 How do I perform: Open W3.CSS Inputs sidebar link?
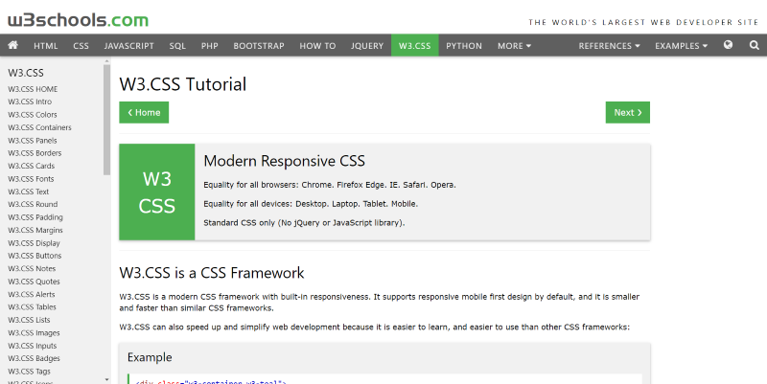(33, 346)
